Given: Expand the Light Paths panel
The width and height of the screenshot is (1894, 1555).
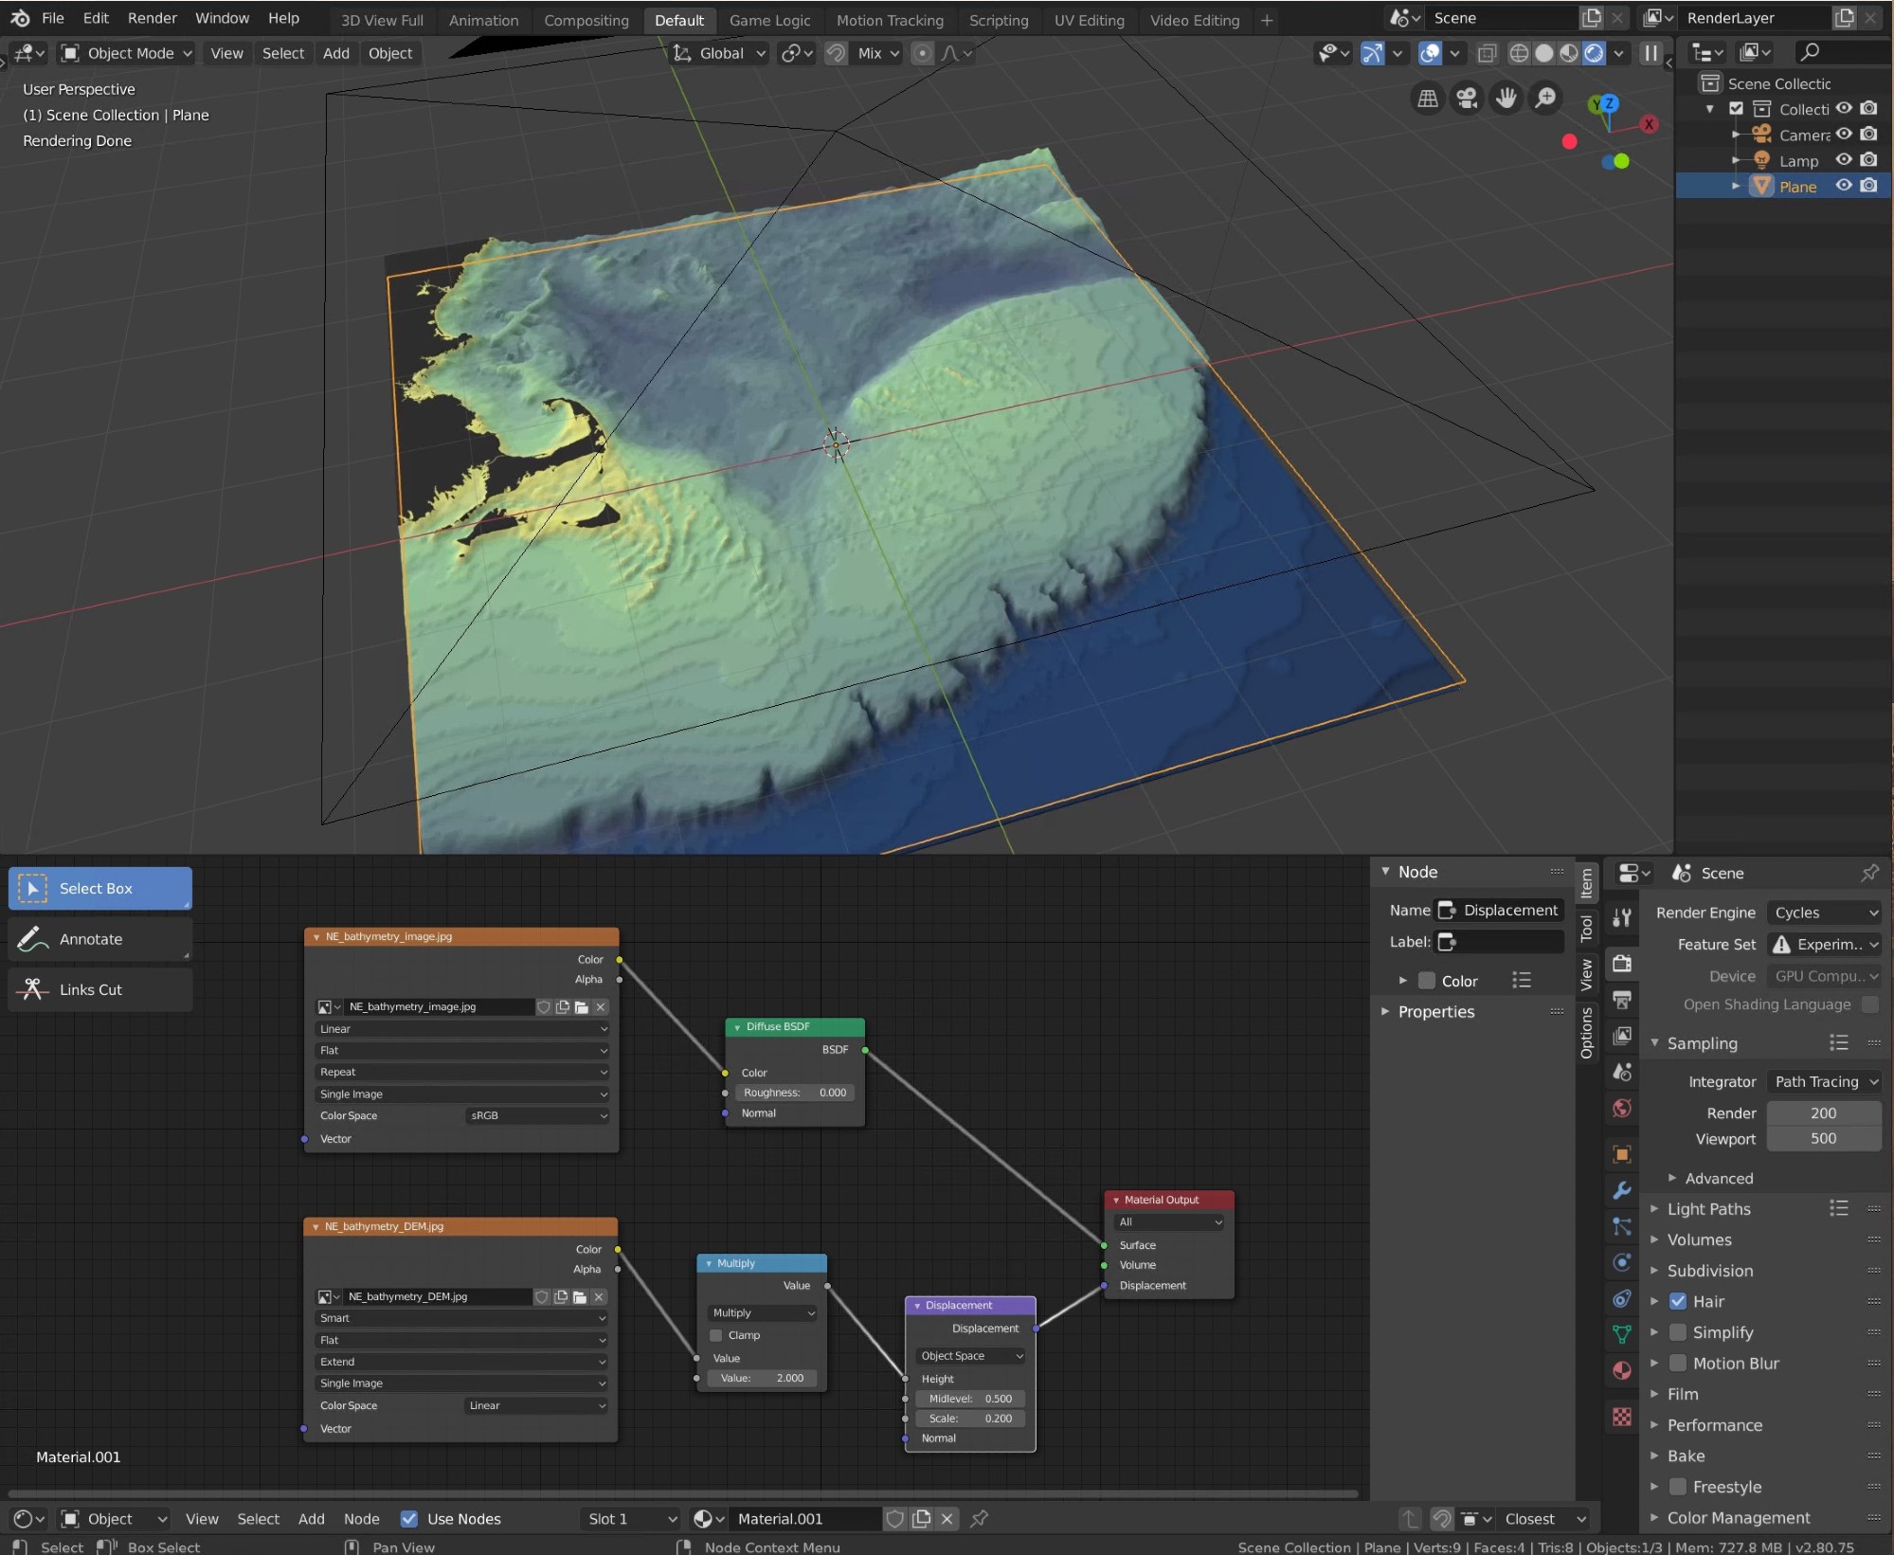Looking at the screenshot, I should pyautogui.click(x=1708, y=1209).
